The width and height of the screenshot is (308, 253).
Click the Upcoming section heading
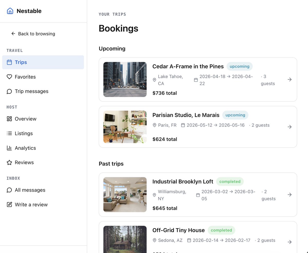point(112,49)
